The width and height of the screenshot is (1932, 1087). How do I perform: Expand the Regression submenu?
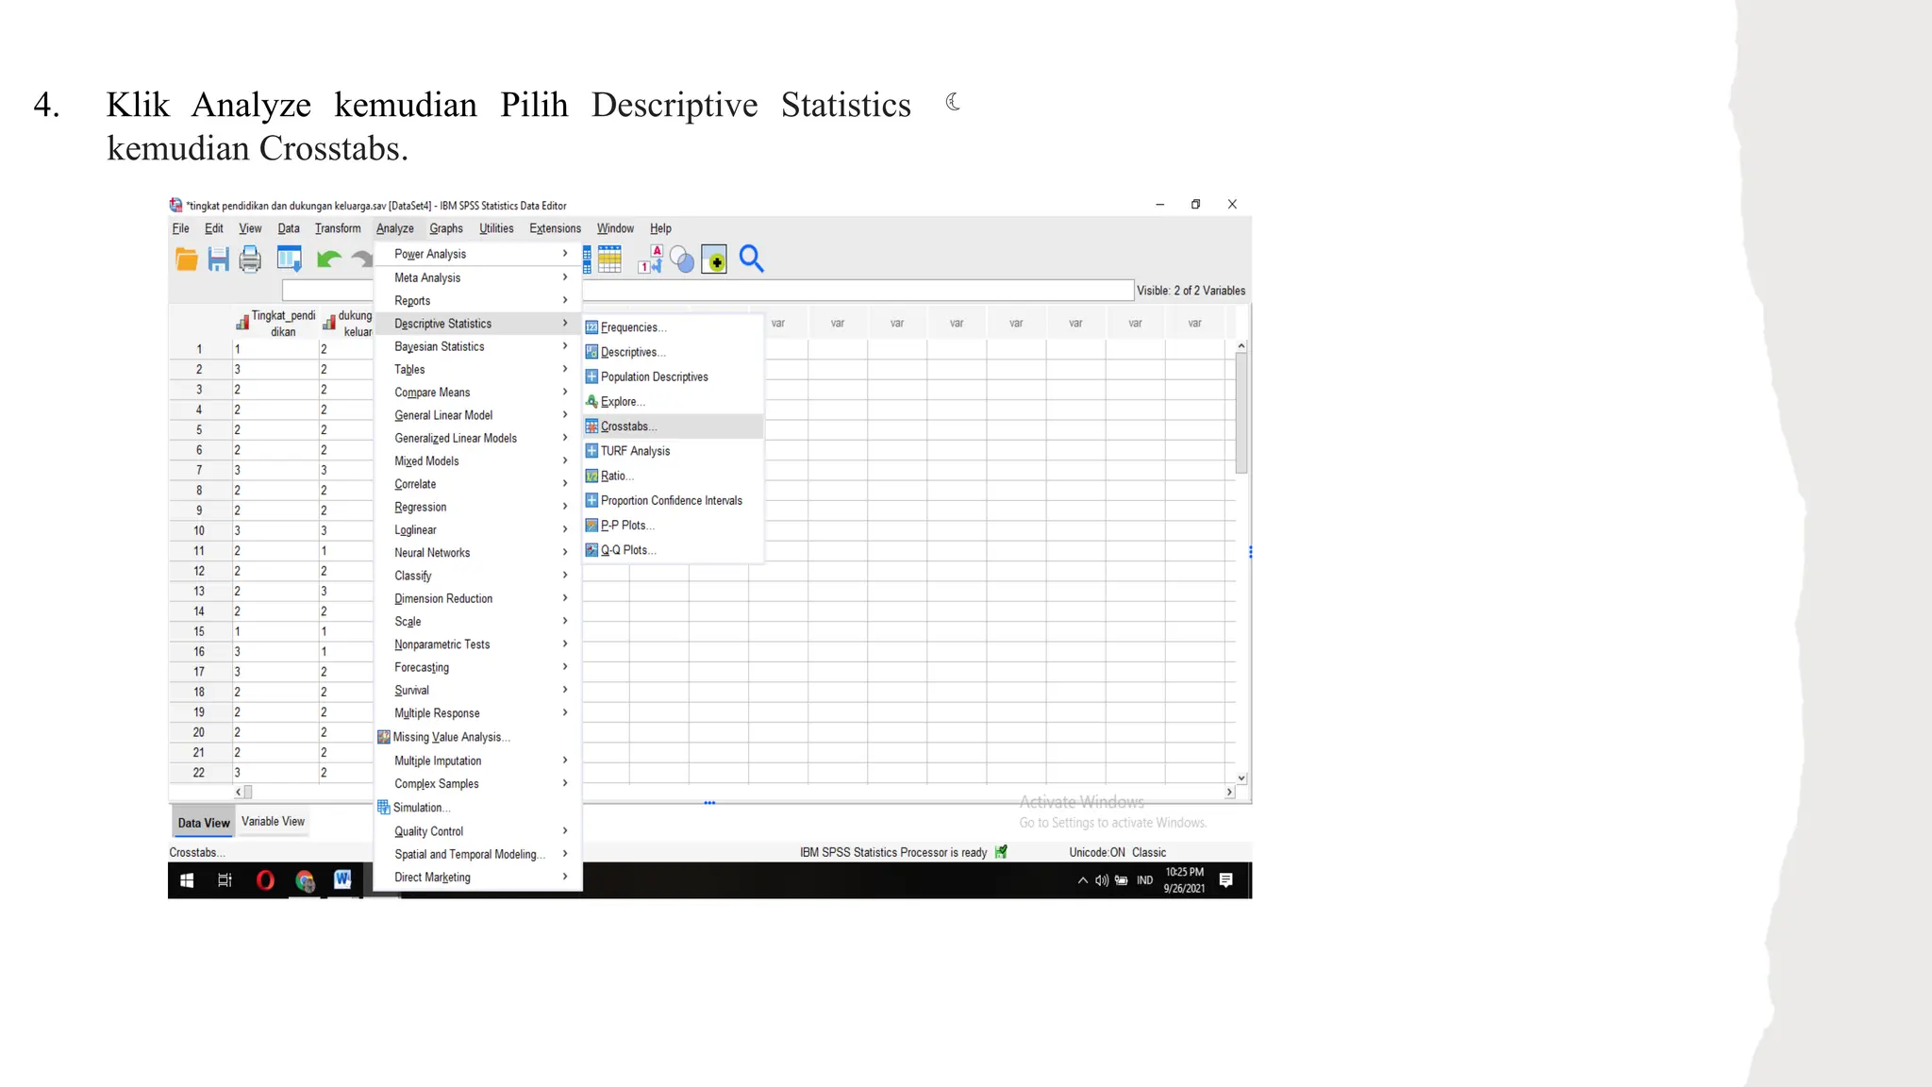pyautogui.click(x=421, y=508)
